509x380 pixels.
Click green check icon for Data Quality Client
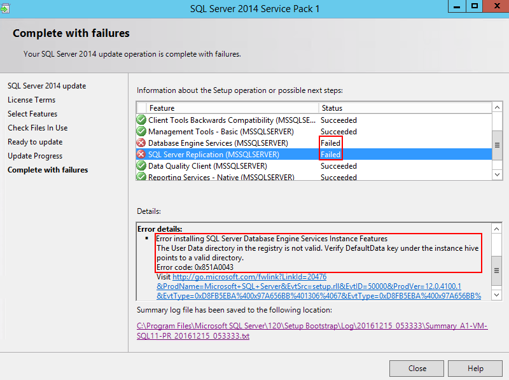tap(141, 165)
